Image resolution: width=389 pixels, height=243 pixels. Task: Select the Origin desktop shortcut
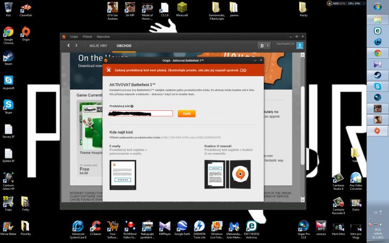(x=26, y=34)
